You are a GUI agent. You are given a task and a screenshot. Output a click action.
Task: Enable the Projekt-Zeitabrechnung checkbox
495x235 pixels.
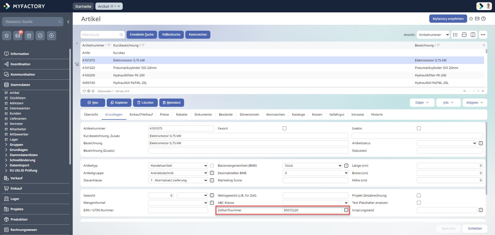419,196
